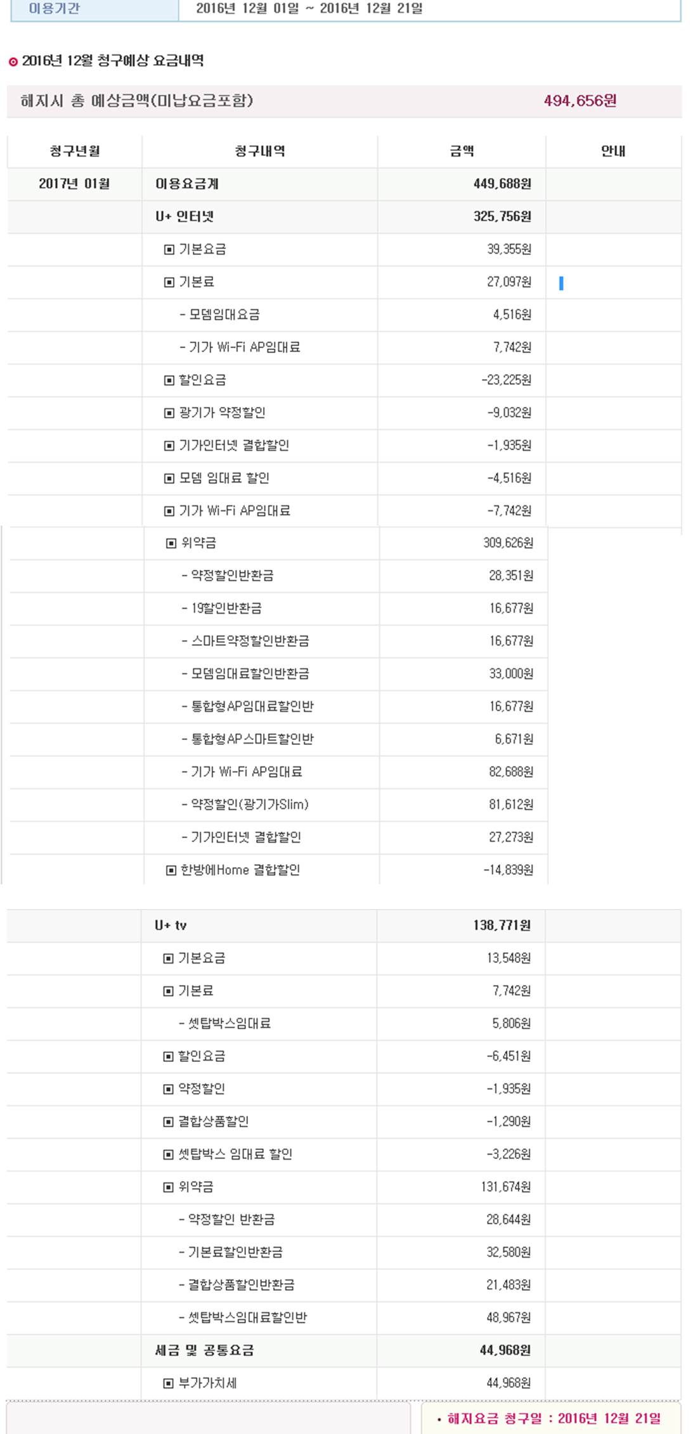Expand the 기본요금 row under U+ 인터넷
Image resolution: width=693 pixels, height=1434 pixels.
169,250
